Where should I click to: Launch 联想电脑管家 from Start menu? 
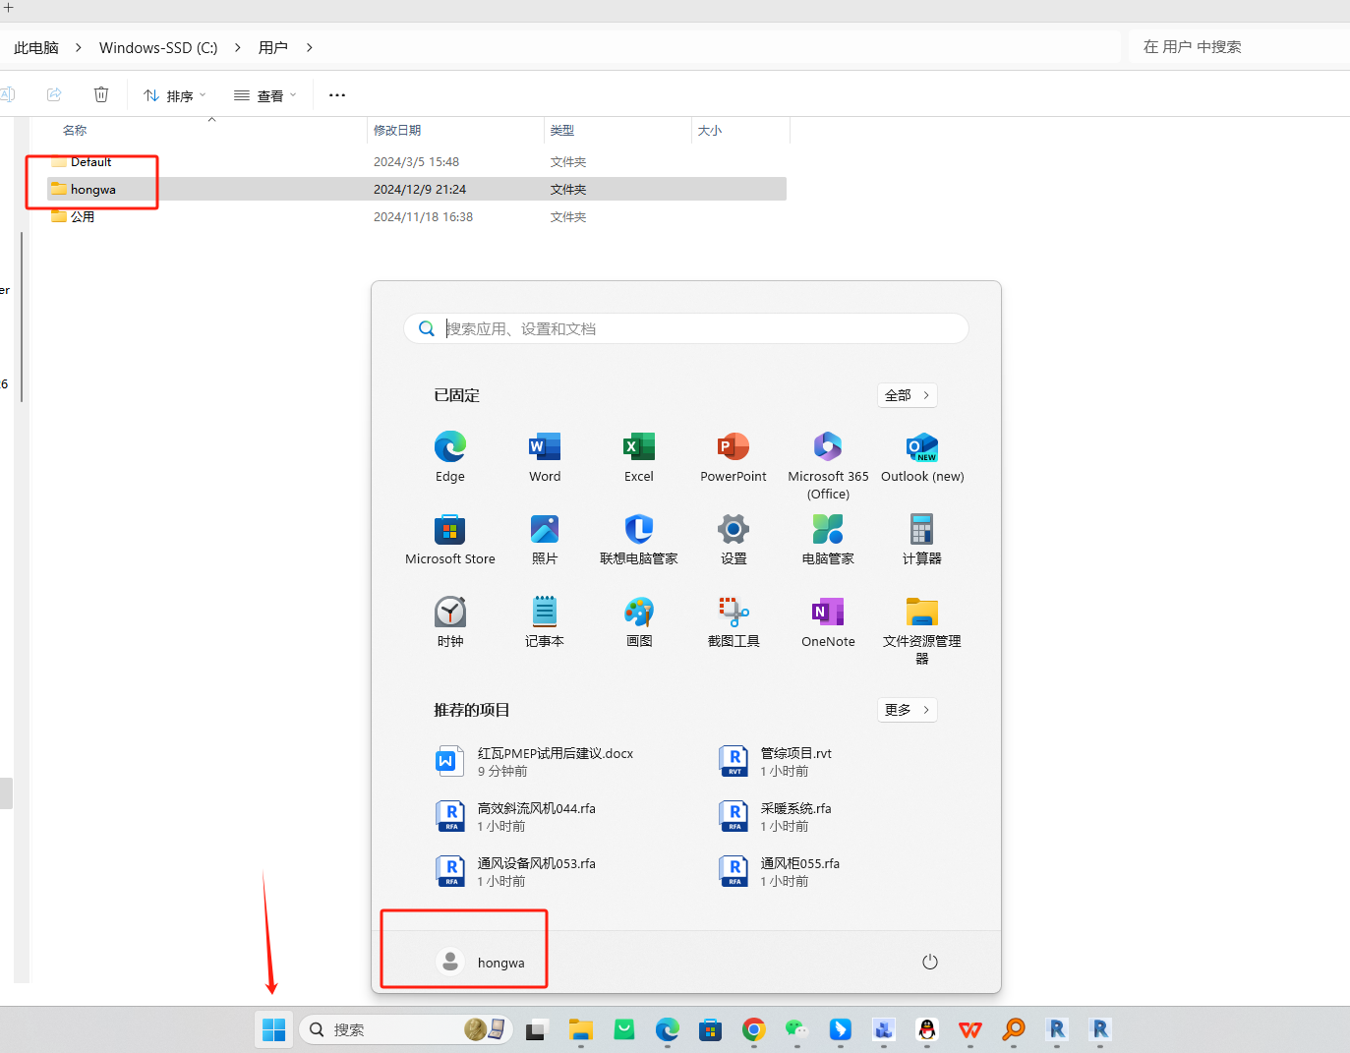[639, 540]
